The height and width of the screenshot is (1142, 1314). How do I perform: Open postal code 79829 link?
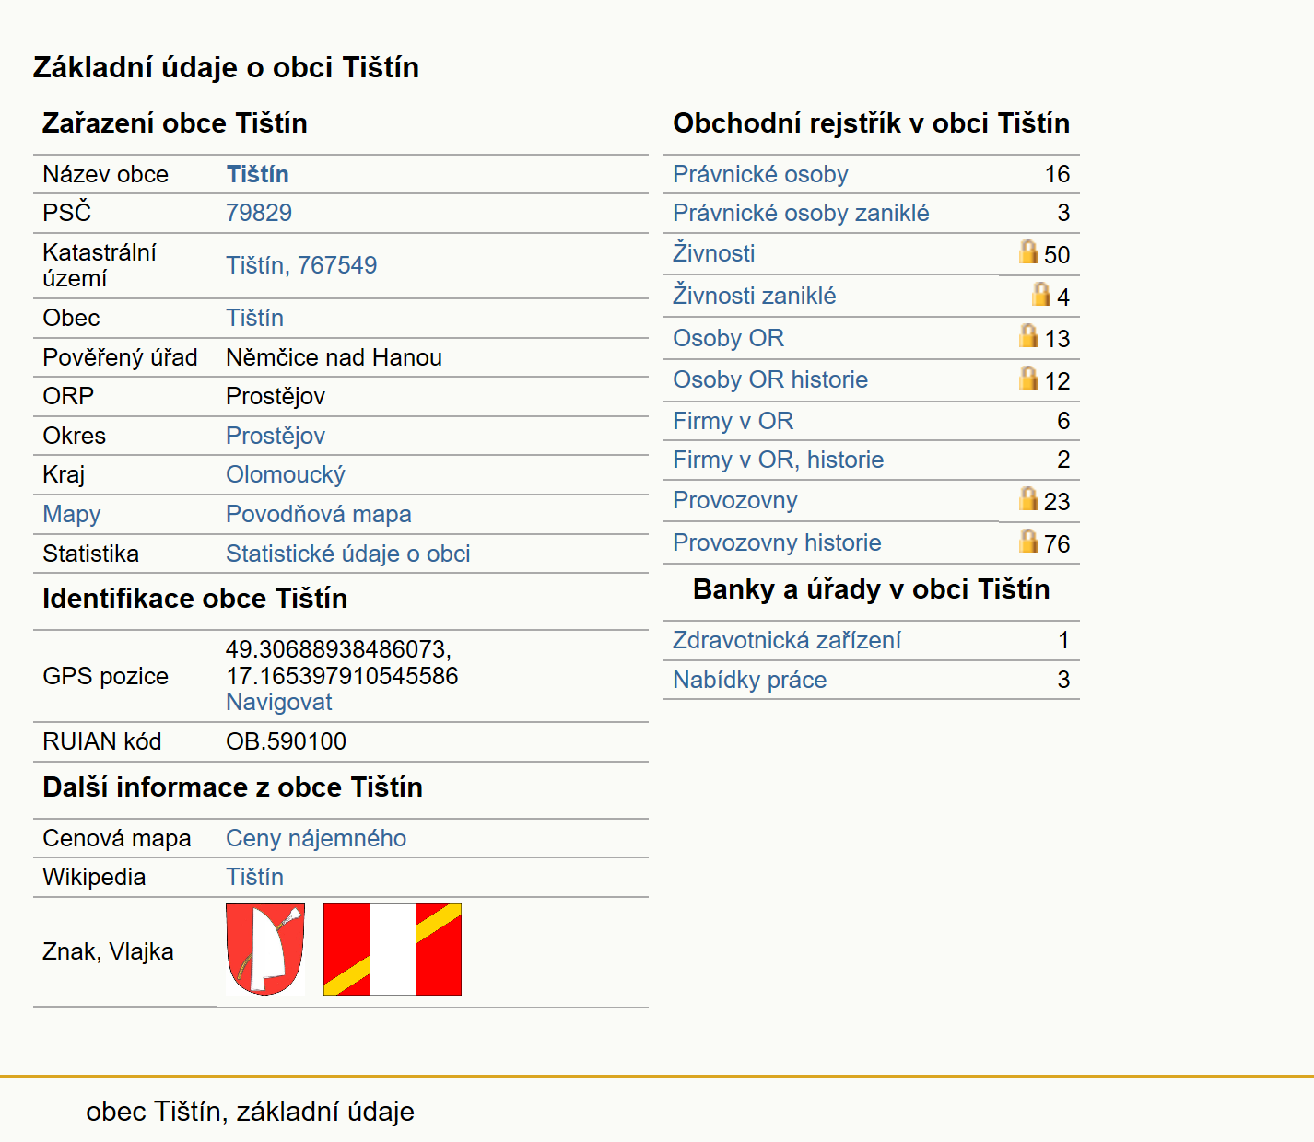(x=259, y=213)
